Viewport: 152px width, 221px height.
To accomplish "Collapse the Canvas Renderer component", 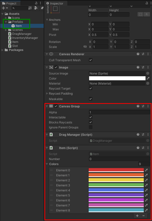I will pos(47,54).
